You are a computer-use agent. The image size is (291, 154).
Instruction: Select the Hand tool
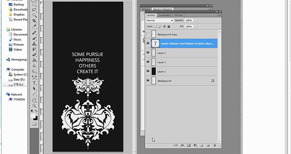tap(34, 100)
